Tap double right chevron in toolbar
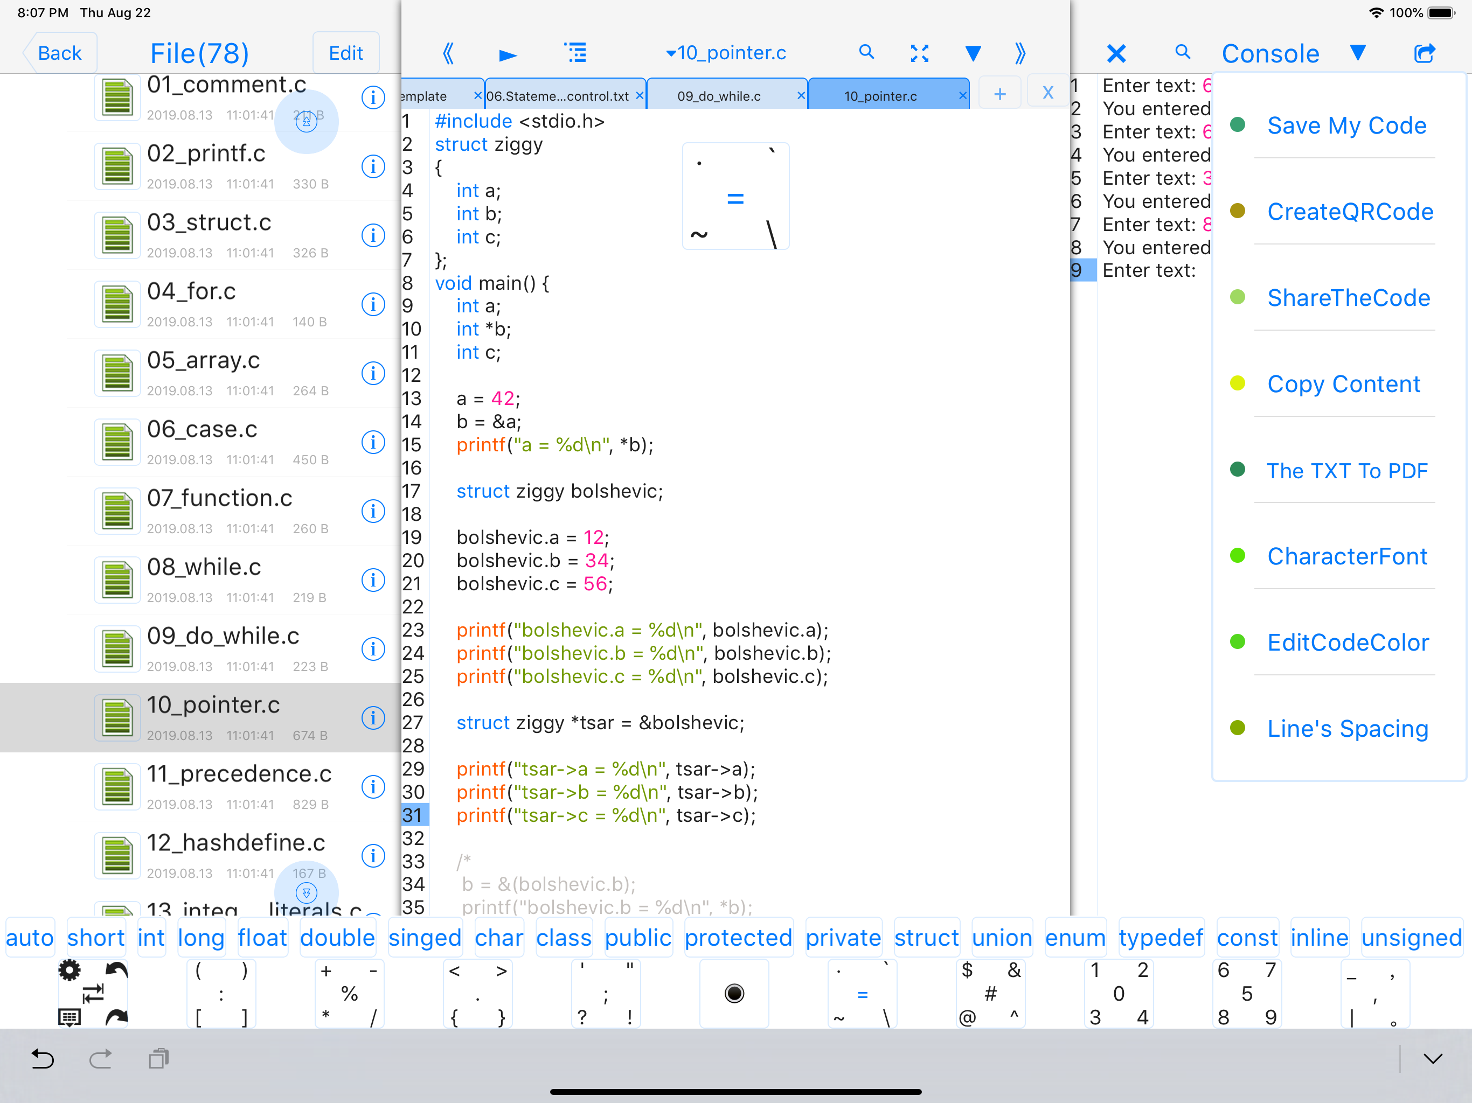This screenshot has width=1472, height=1103. click(x=1019, y=53)
